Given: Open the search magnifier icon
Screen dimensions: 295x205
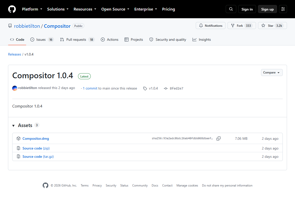Looking at the screenshot, I should [231, 9].
